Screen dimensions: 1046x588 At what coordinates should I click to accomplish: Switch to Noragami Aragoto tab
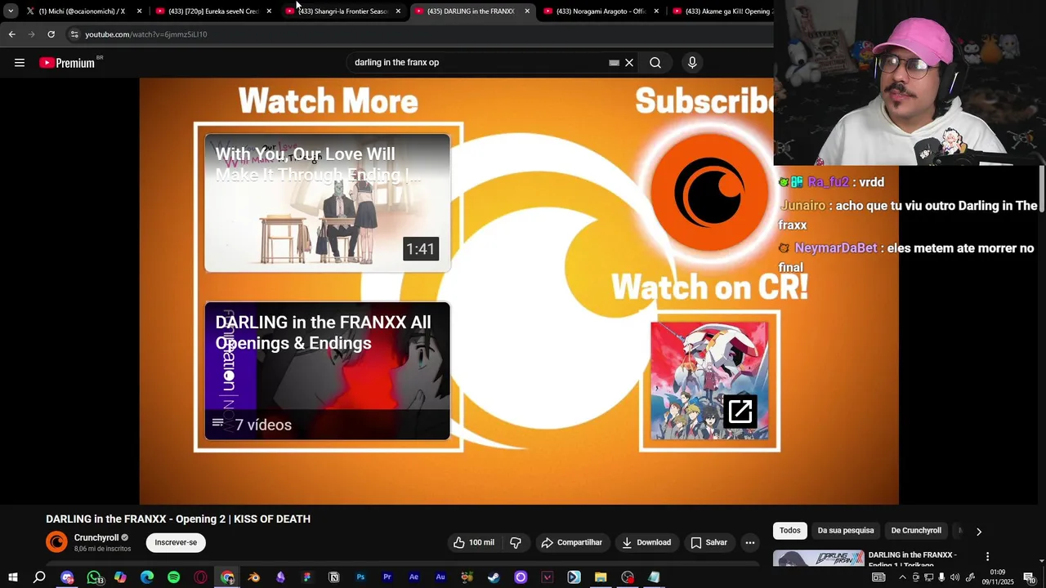pos(601,11)
